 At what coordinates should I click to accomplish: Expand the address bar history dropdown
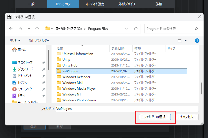point(126,29)
